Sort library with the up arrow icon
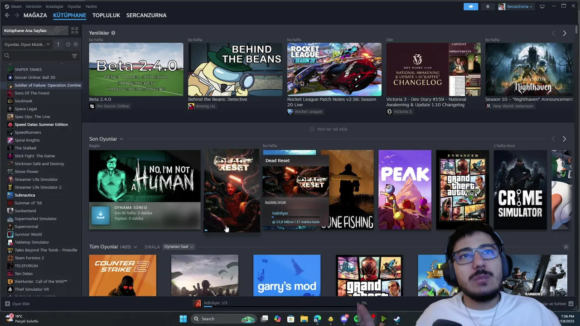 (58, 44)
